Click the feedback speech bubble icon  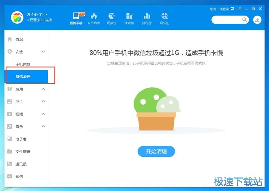click(x=232, y=9)
